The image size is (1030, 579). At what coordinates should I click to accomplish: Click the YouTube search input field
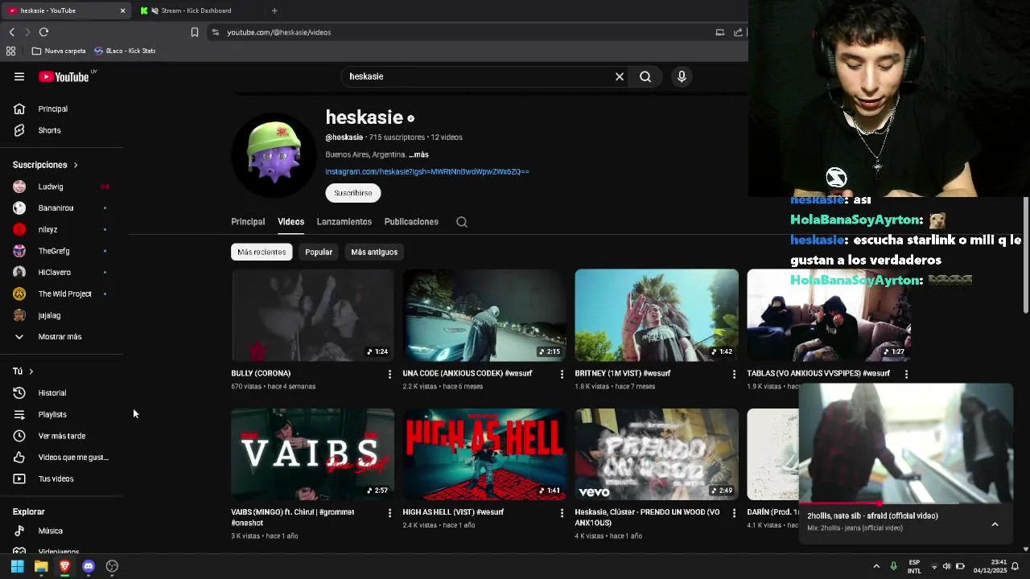478,76
